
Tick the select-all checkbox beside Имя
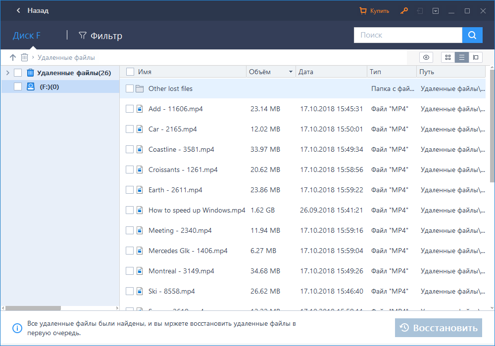pyautogui.click(x=130, y=72)
